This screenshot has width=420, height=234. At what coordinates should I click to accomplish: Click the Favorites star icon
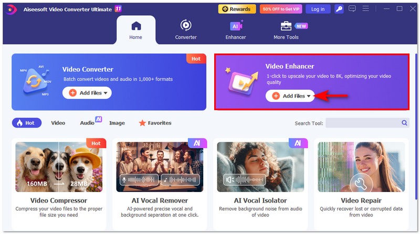pyautogui.click(x=142, y=123)
